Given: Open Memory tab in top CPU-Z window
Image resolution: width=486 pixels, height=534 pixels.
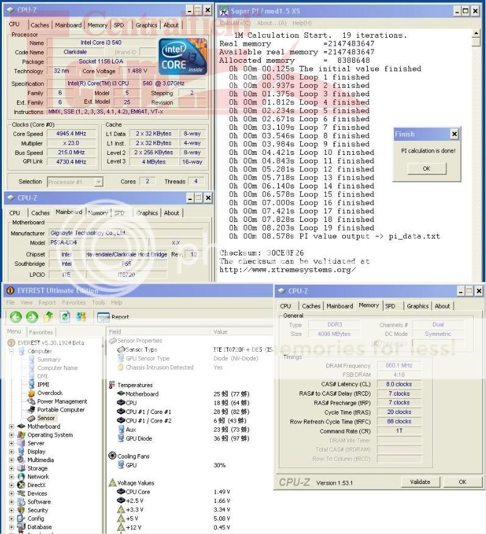Looking at the screenshot, I should point(97,25).
